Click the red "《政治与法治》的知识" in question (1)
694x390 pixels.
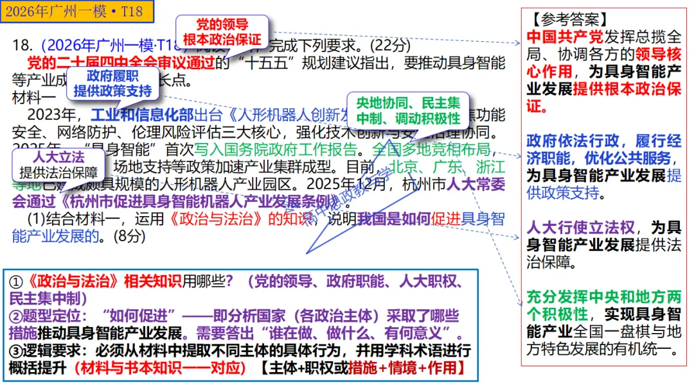(x=240, y=219)
